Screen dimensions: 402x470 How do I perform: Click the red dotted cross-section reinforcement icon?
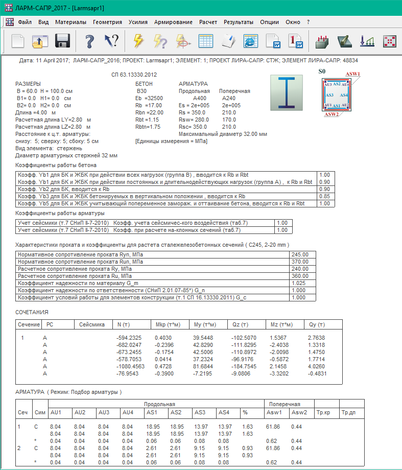pyautogui.click(x=390, y=41)
